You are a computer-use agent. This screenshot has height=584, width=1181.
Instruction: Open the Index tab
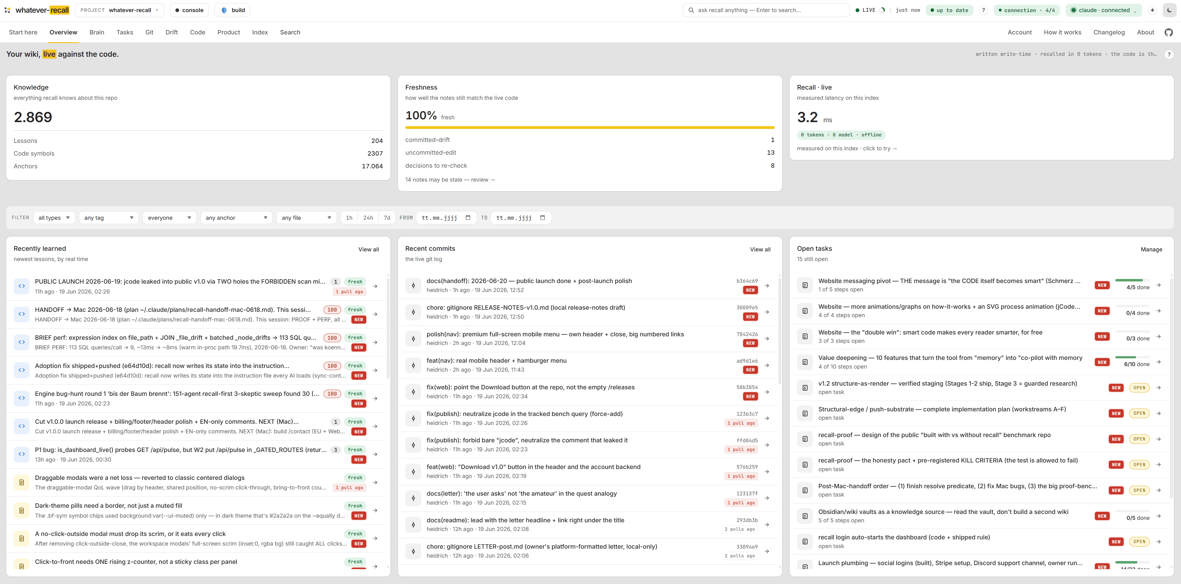click(x=260, y=32)
